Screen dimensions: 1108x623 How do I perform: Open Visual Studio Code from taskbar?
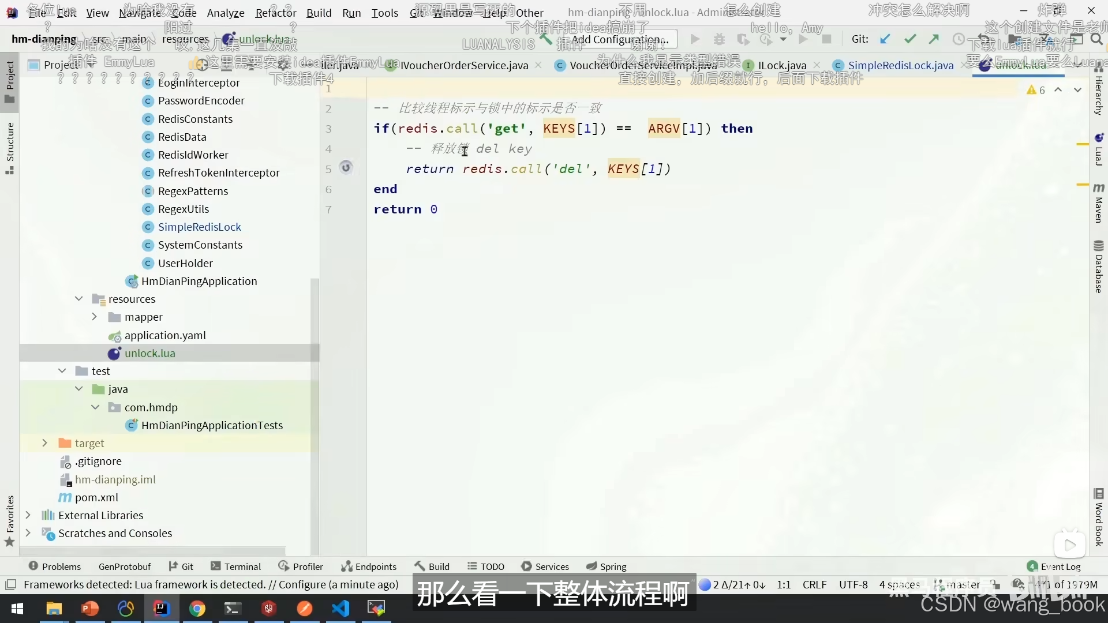click(x=340, y=609)
